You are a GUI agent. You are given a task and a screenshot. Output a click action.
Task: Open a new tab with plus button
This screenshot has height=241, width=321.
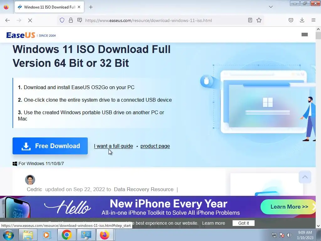[91, 7]
